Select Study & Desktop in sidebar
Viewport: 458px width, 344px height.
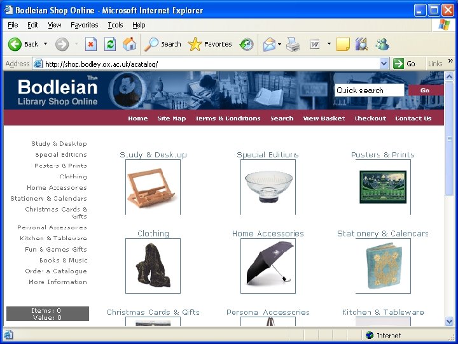pyautogui.click(x=59, y=143)
